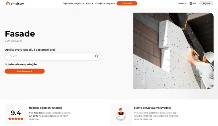Click the Započnite projekt menu label
This screenshot has height=126, width=218.
(x=72, y=3)
